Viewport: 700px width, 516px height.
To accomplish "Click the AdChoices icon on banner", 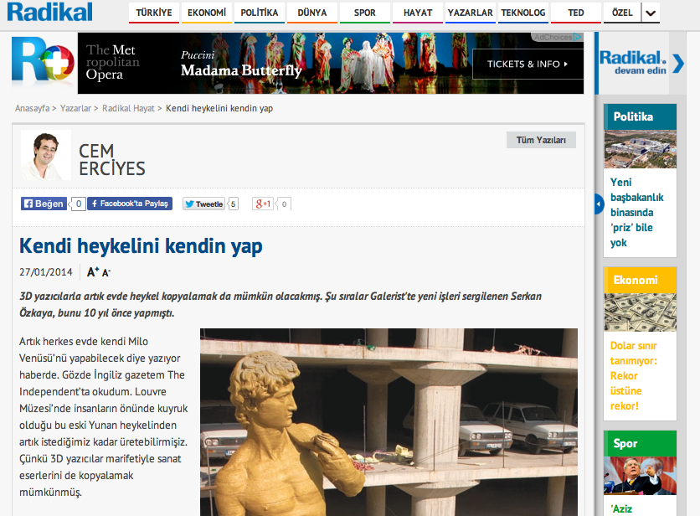I will point(578,37).
